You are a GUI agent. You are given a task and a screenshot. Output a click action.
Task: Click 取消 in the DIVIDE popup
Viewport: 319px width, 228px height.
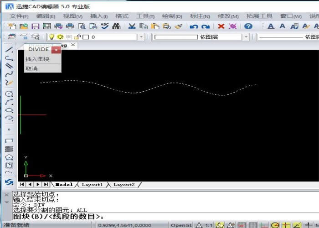click(31, 69)
